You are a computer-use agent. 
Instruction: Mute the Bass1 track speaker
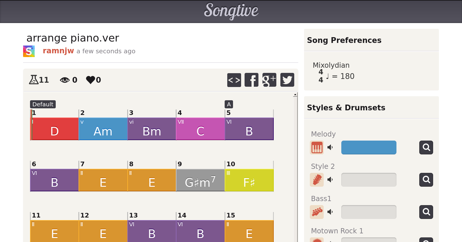(x=330, y=212)
